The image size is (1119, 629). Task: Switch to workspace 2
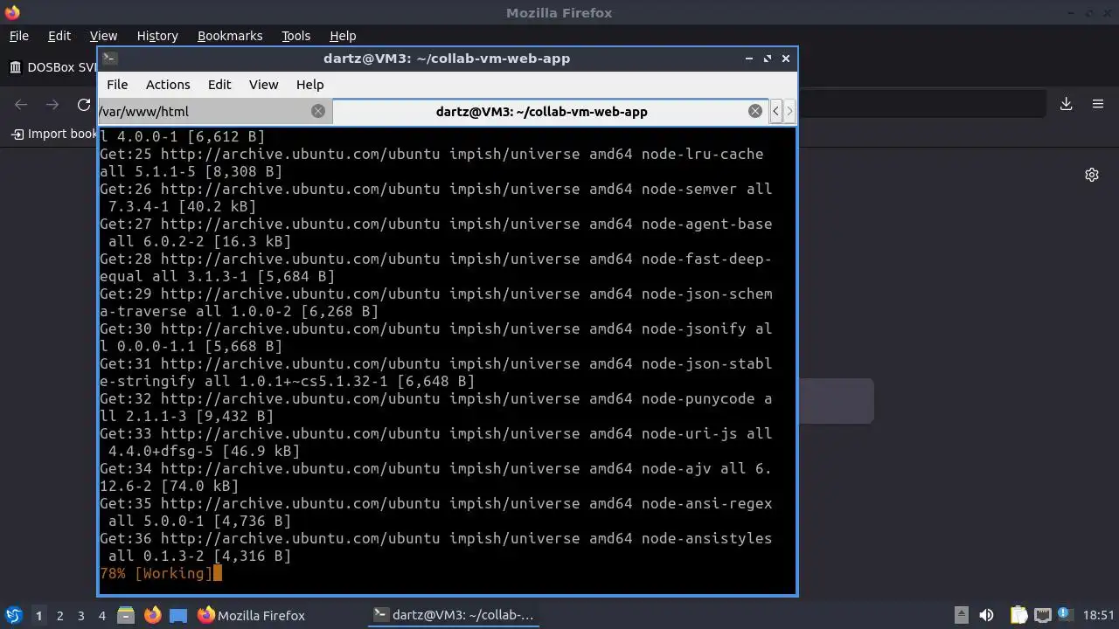59,616
